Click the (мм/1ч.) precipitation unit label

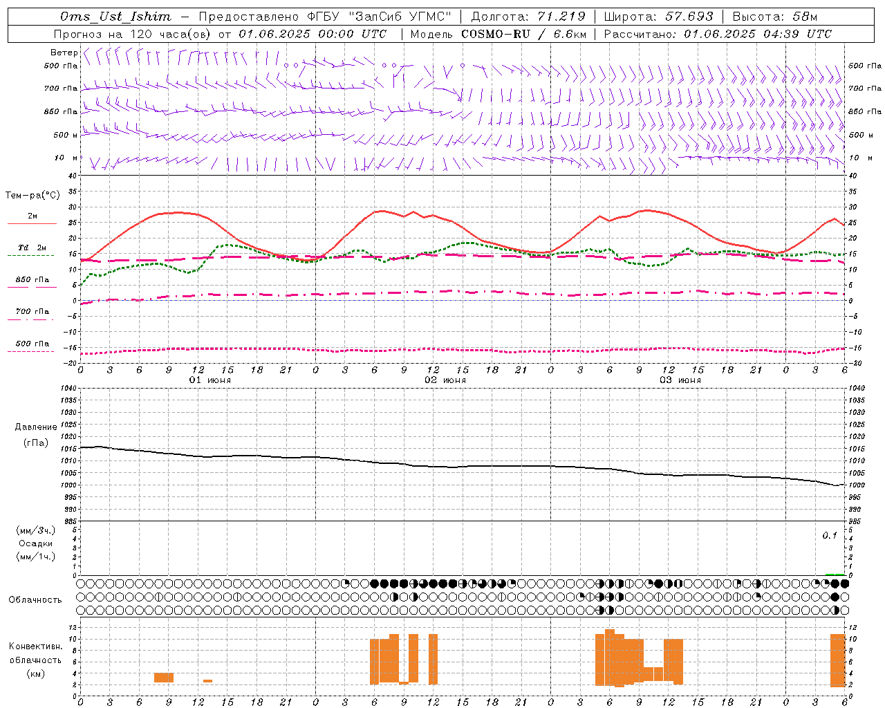[x=36, y=557]
